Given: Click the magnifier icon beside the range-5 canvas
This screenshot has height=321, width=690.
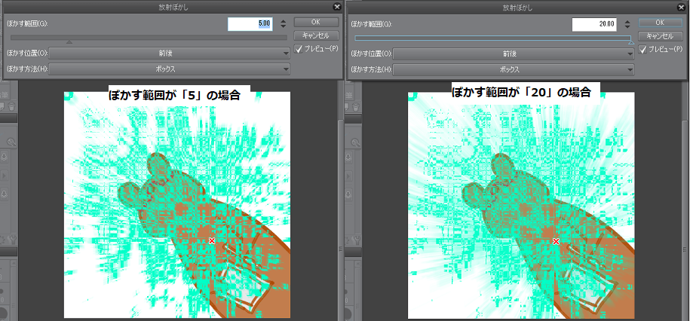Looking at the screenshot, I should [x=12, y=142].
